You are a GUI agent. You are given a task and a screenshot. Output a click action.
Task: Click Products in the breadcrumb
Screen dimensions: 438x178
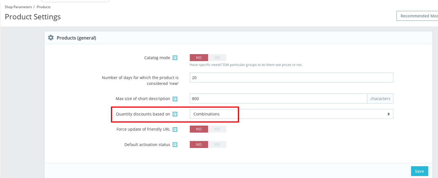pyautogui.click(x=44, y=7)
